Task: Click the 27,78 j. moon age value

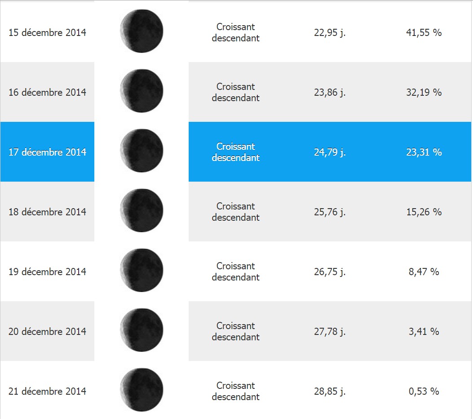Action: (330, 331)
